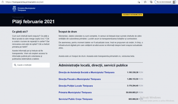Open the Collections icon in toolbar
178x104 pixels.
151,2
